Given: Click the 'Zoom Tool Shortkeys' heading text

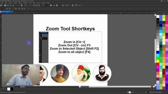Looking at the screenshot, I should pyautogui.click(x=70, y=29).
